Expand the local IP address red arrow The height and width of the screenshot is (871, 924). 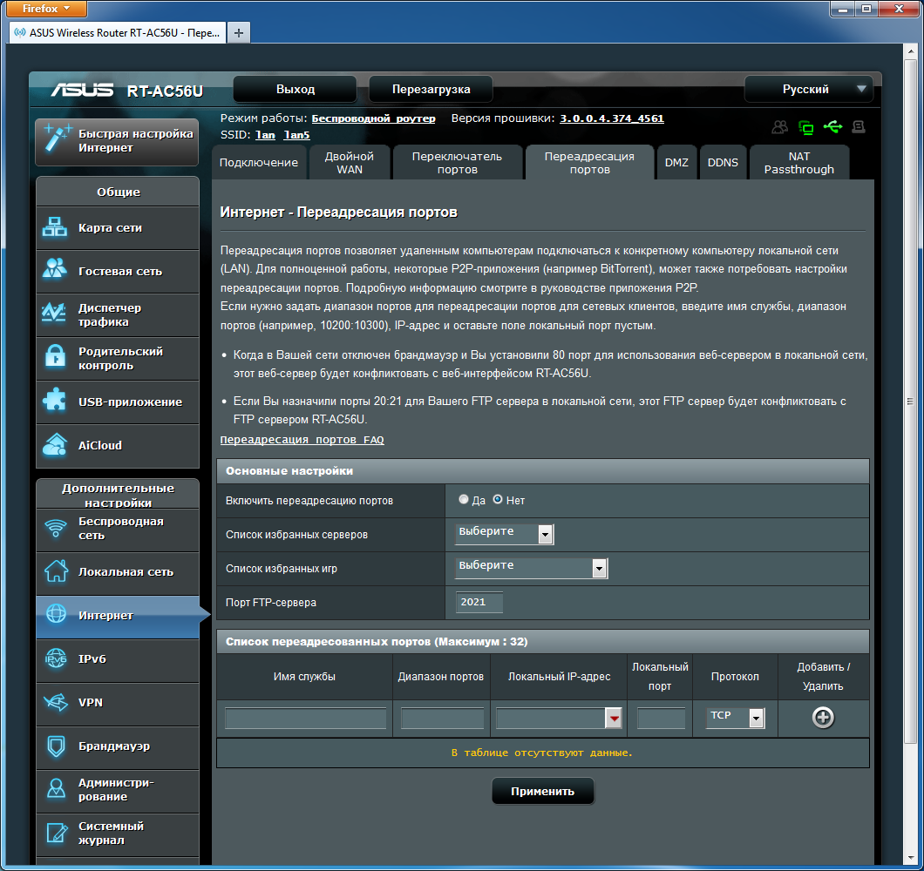coord(614,718)
